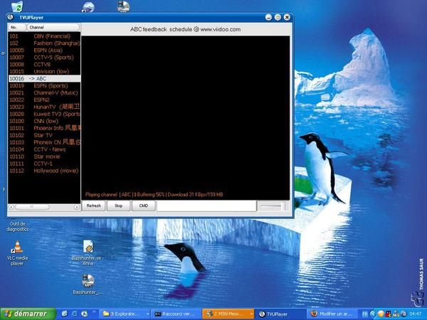Expand hidden Quick Launch items chevron

[94, 312]
